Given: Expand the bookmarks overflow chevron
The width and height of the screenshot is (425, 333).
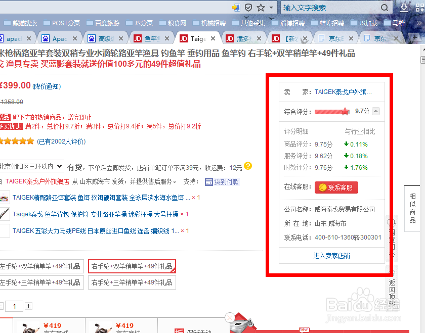Looking at the screenshot, I should (x=419, y=23).
